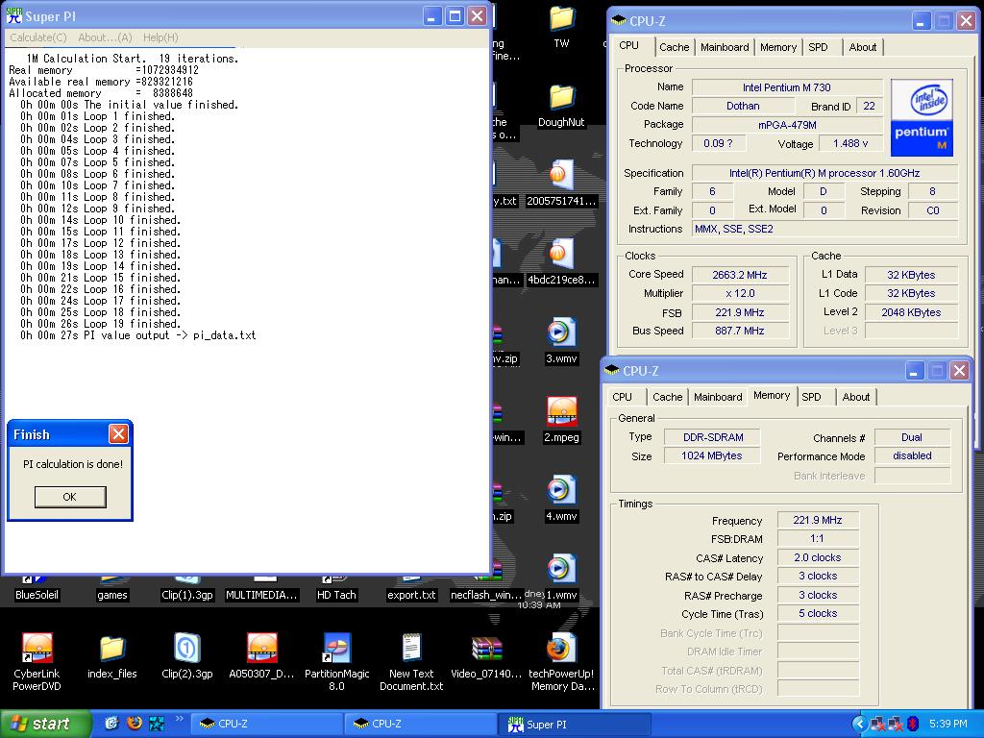
Task: Click the Super PI title bar icon
Action: 13,15
